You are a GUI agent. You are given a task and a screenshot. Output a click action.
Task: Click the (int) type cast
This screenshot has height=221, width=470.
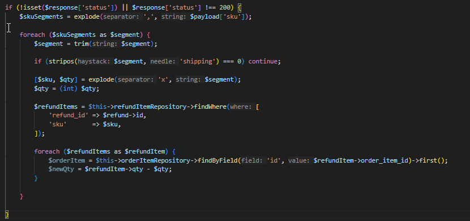coord(69,89)
